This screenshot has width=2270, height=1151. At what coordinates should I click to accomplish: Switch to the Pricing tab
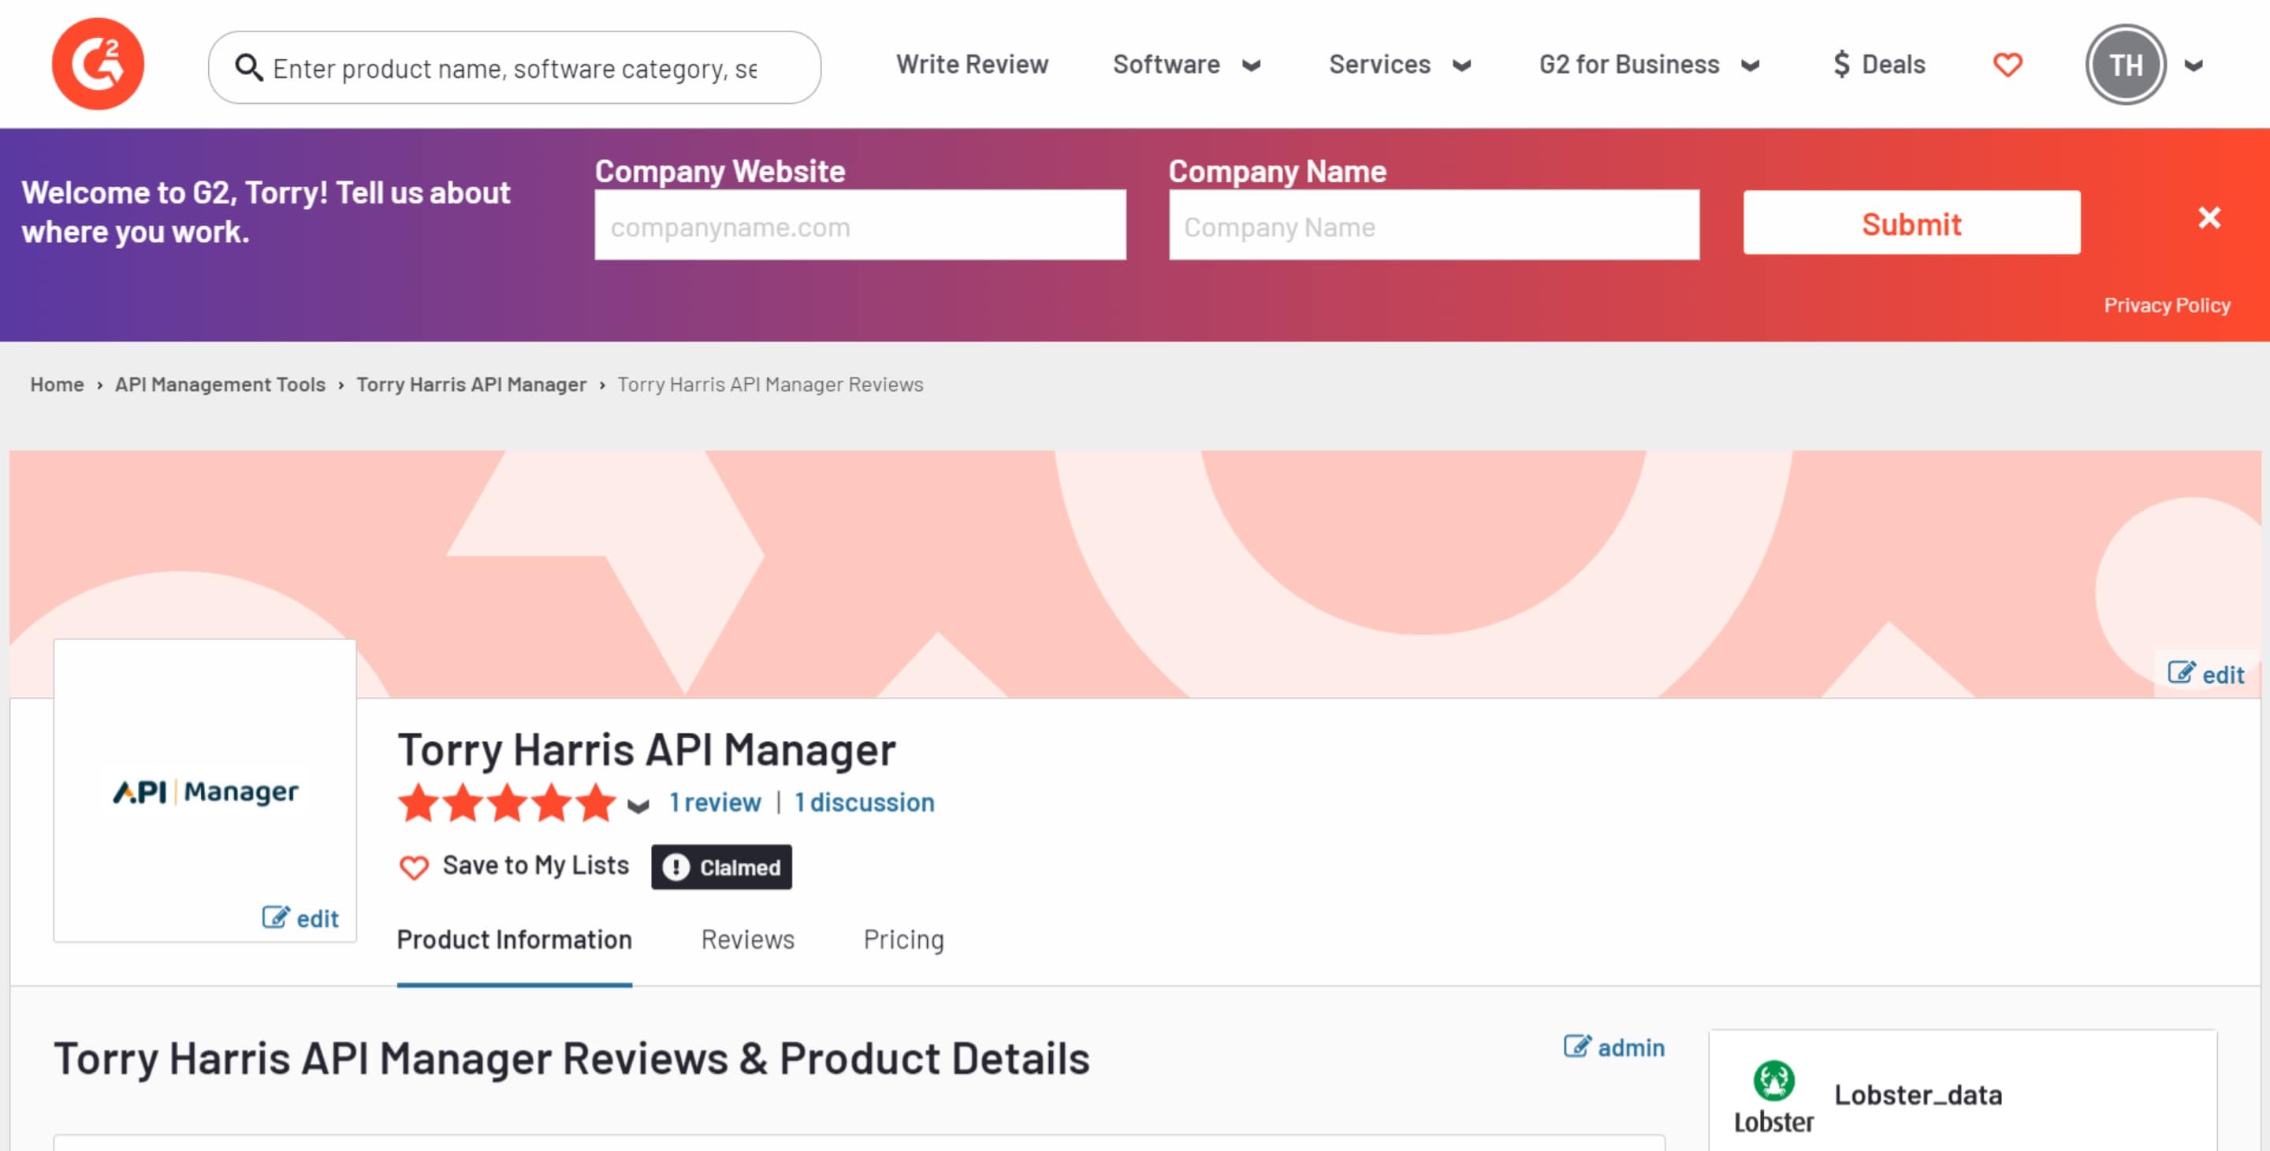(903, 940)
